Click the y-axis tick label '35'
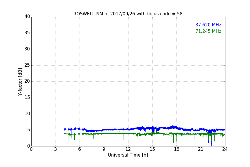The width and height of the screenshot is (250, 167). point(27,33)
